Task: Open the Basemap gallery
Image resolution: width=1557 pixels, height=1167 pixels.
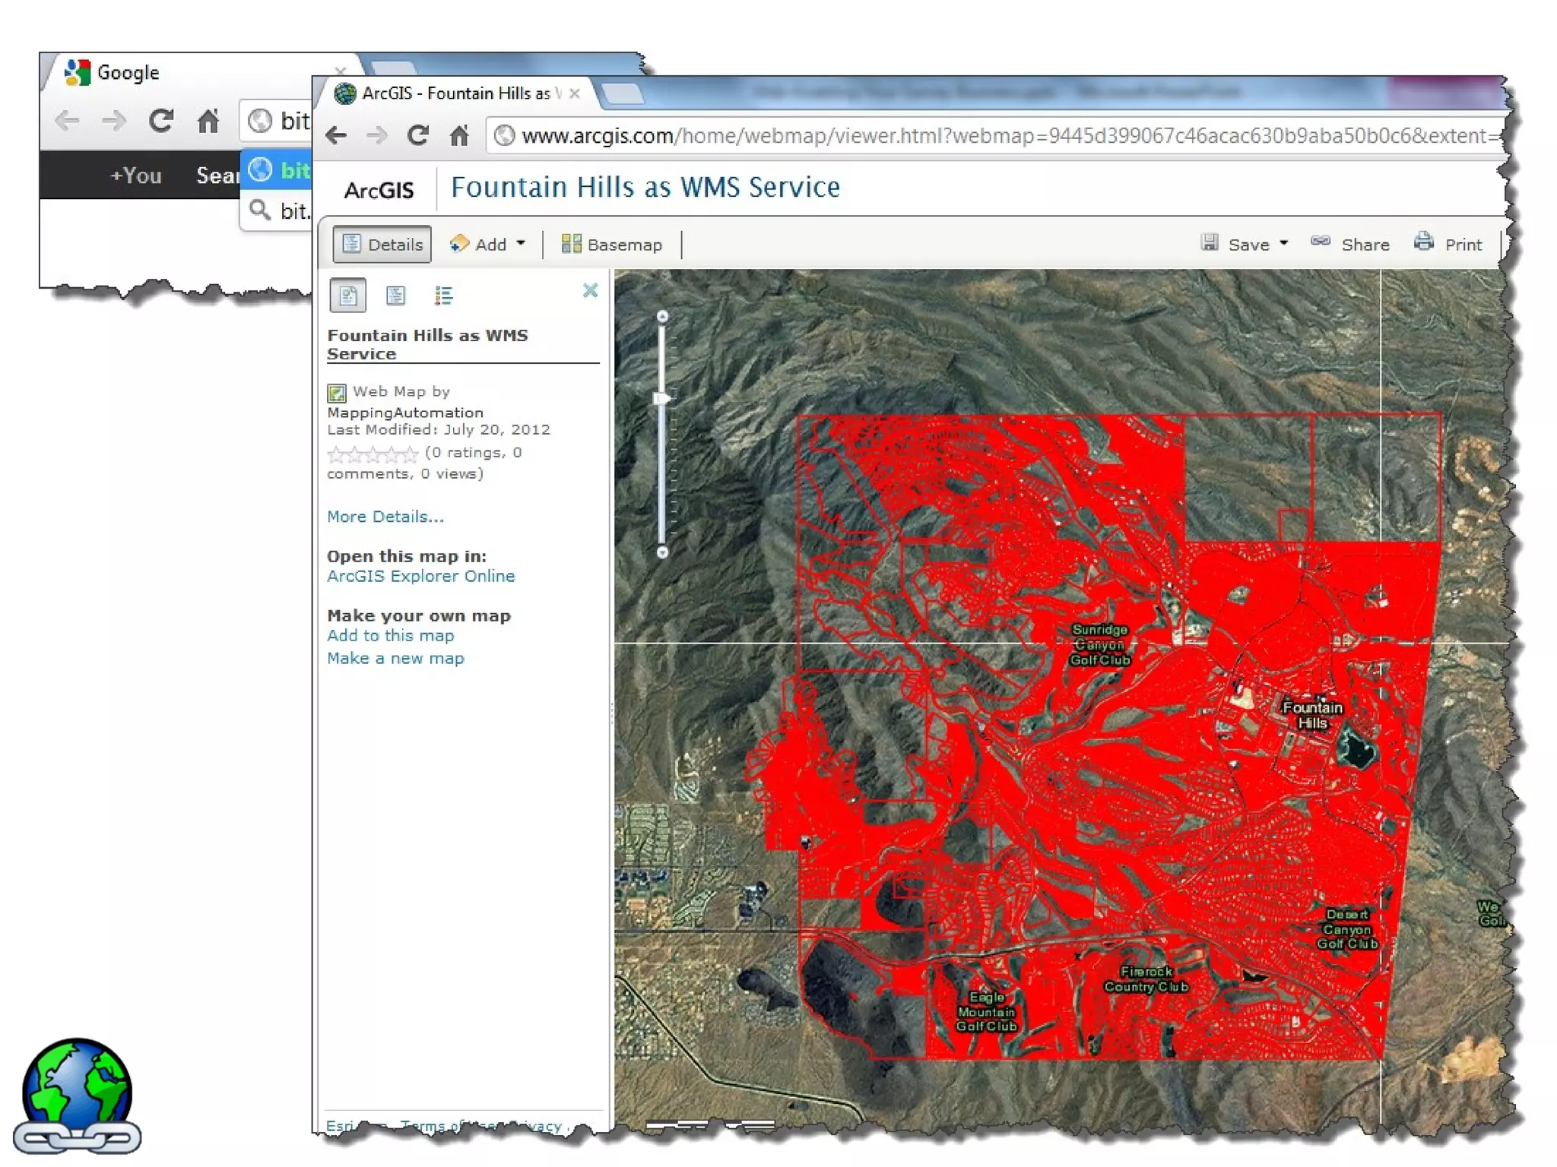Action: click(612, 244)
